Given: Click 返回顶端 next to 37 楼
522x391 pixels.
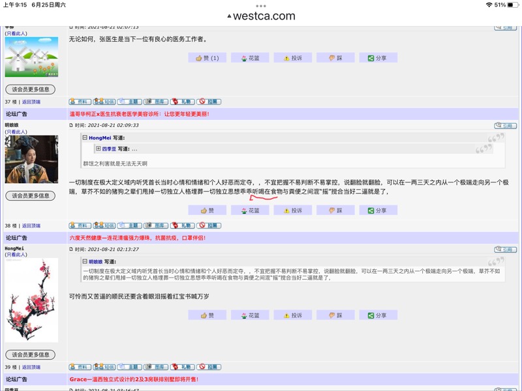Looking at the screenshot, I should (31, 102).
